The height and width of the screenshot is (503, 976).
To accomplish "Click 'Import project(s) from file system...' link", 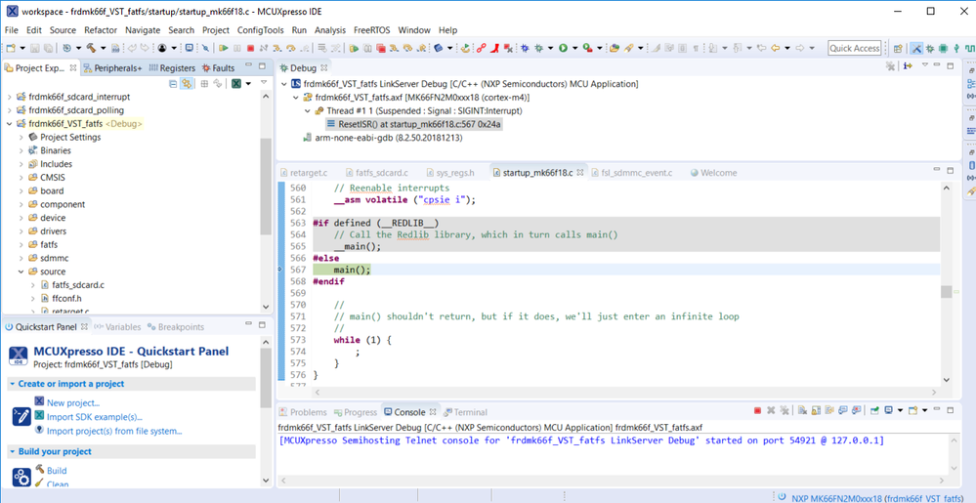I will [x=114, y=431].
